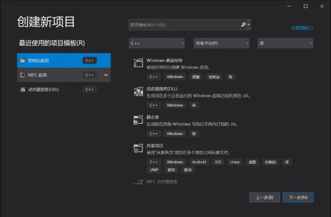This screenshot has height=217, width=331.
Task: Click the 静态库 template icon
Action: click(138, 120)
